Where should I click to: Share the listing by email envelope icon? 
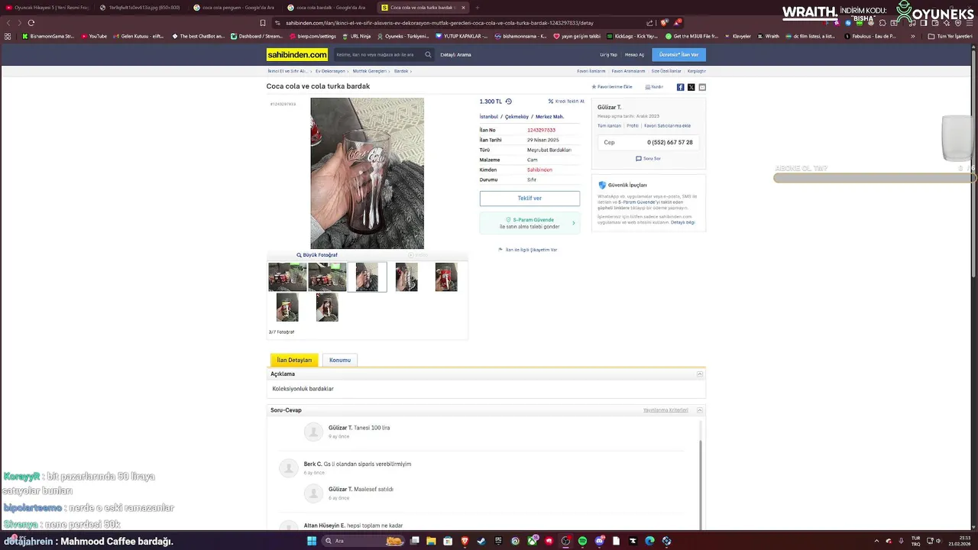tap(702, 87)
